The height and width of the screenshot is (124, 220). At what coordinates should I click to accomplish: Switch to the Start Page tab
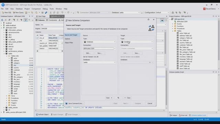click(x=41, y=16)
